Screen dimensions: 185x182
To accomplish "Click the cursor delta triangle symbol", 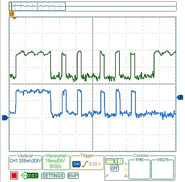I will [126, 175].
